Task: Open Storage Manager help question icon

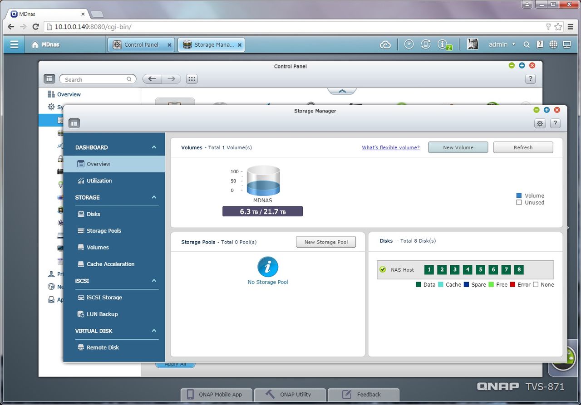Action: point(555,123)
